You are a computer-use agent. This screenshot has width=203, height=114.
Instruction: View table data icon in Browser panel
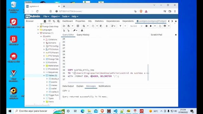[x=49, y=21]
